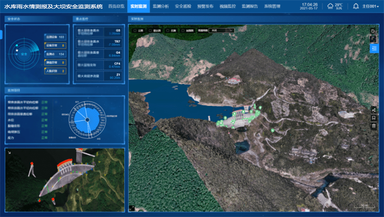
Task: Open the 主任001 user dropdown
Action: pyautogui.click(x=370, y=7)
